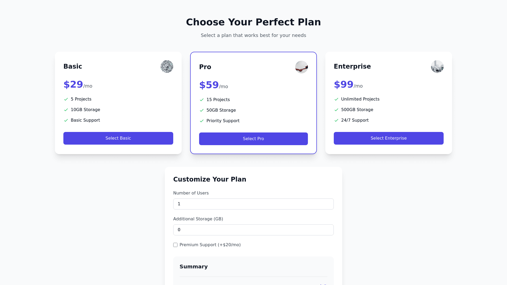
Task: Click the Summary heading
Action: click(x=194, y=267)
